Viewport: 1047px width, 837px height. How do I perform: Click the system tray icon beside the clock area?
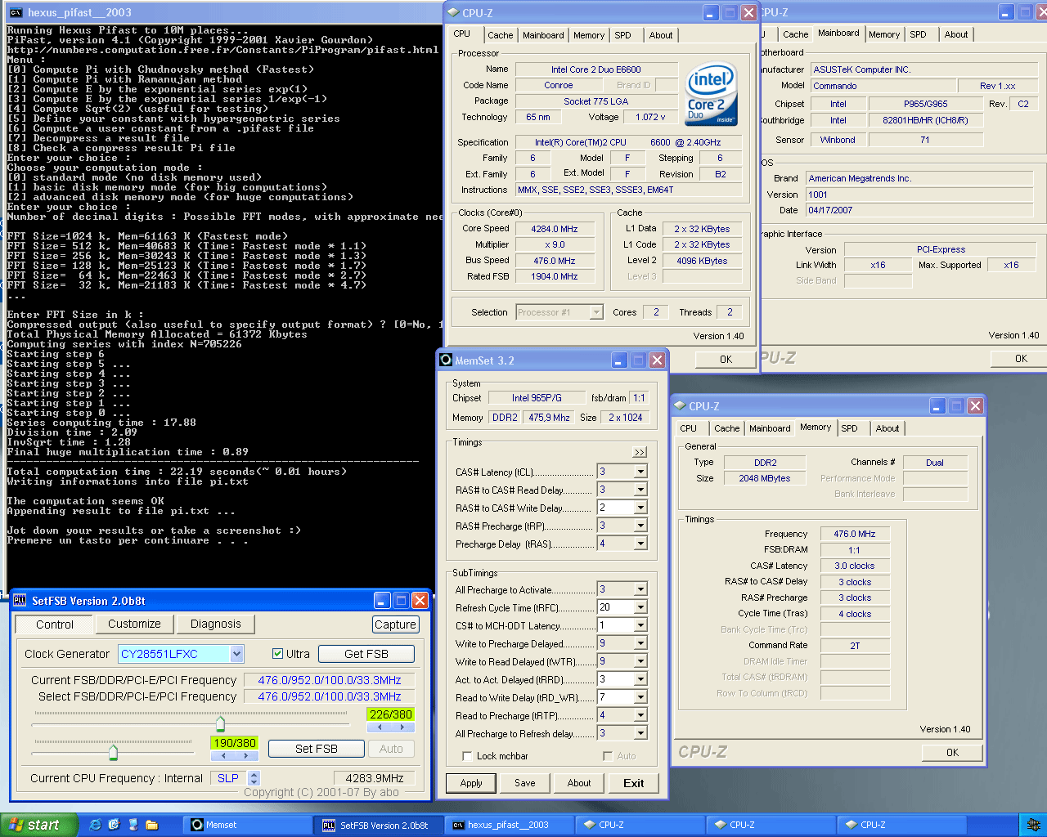point(1033,825)
